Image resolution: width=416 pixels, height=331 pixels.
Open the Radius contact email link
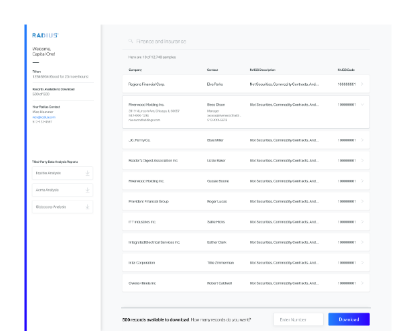click(44, 117)
